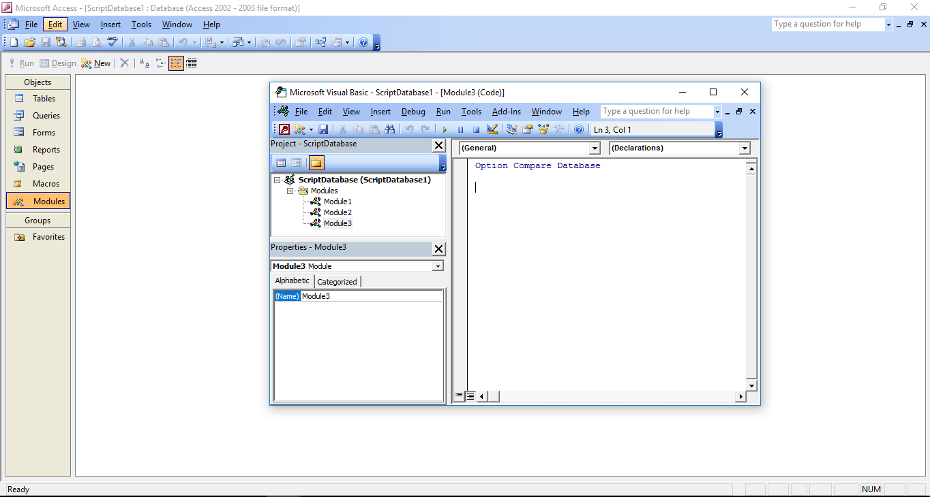Image resolution: width=930 pixels, height=497 pixels.
Task: Switch to the Categorized properties tab
Action: 337,281
